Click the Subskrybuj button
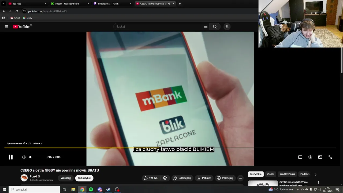 [x=84, y=178]
